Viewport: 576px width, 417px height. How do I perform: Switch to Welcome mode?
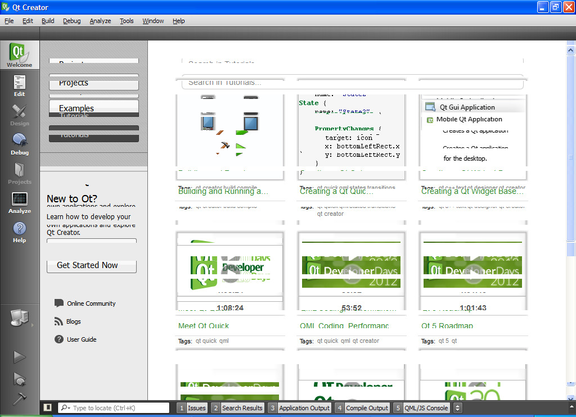click(x=20, y=55)
